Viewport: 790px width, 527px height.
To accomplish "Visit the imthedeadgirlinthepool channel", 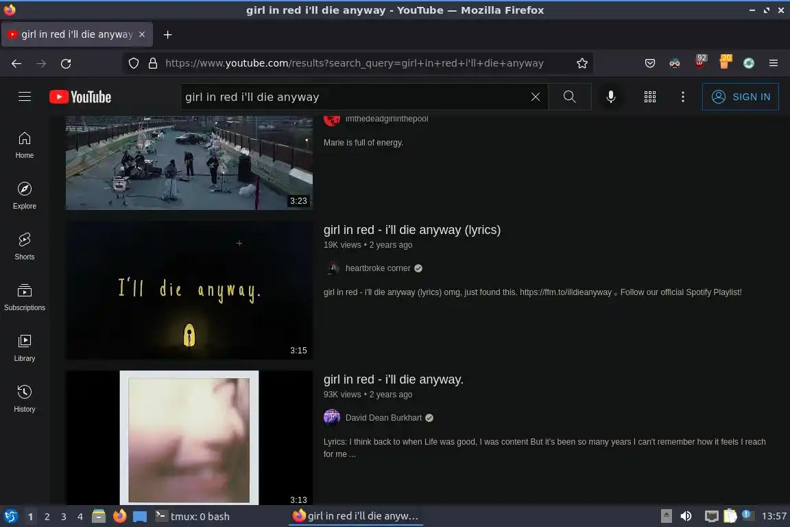I will click(387, 119).
